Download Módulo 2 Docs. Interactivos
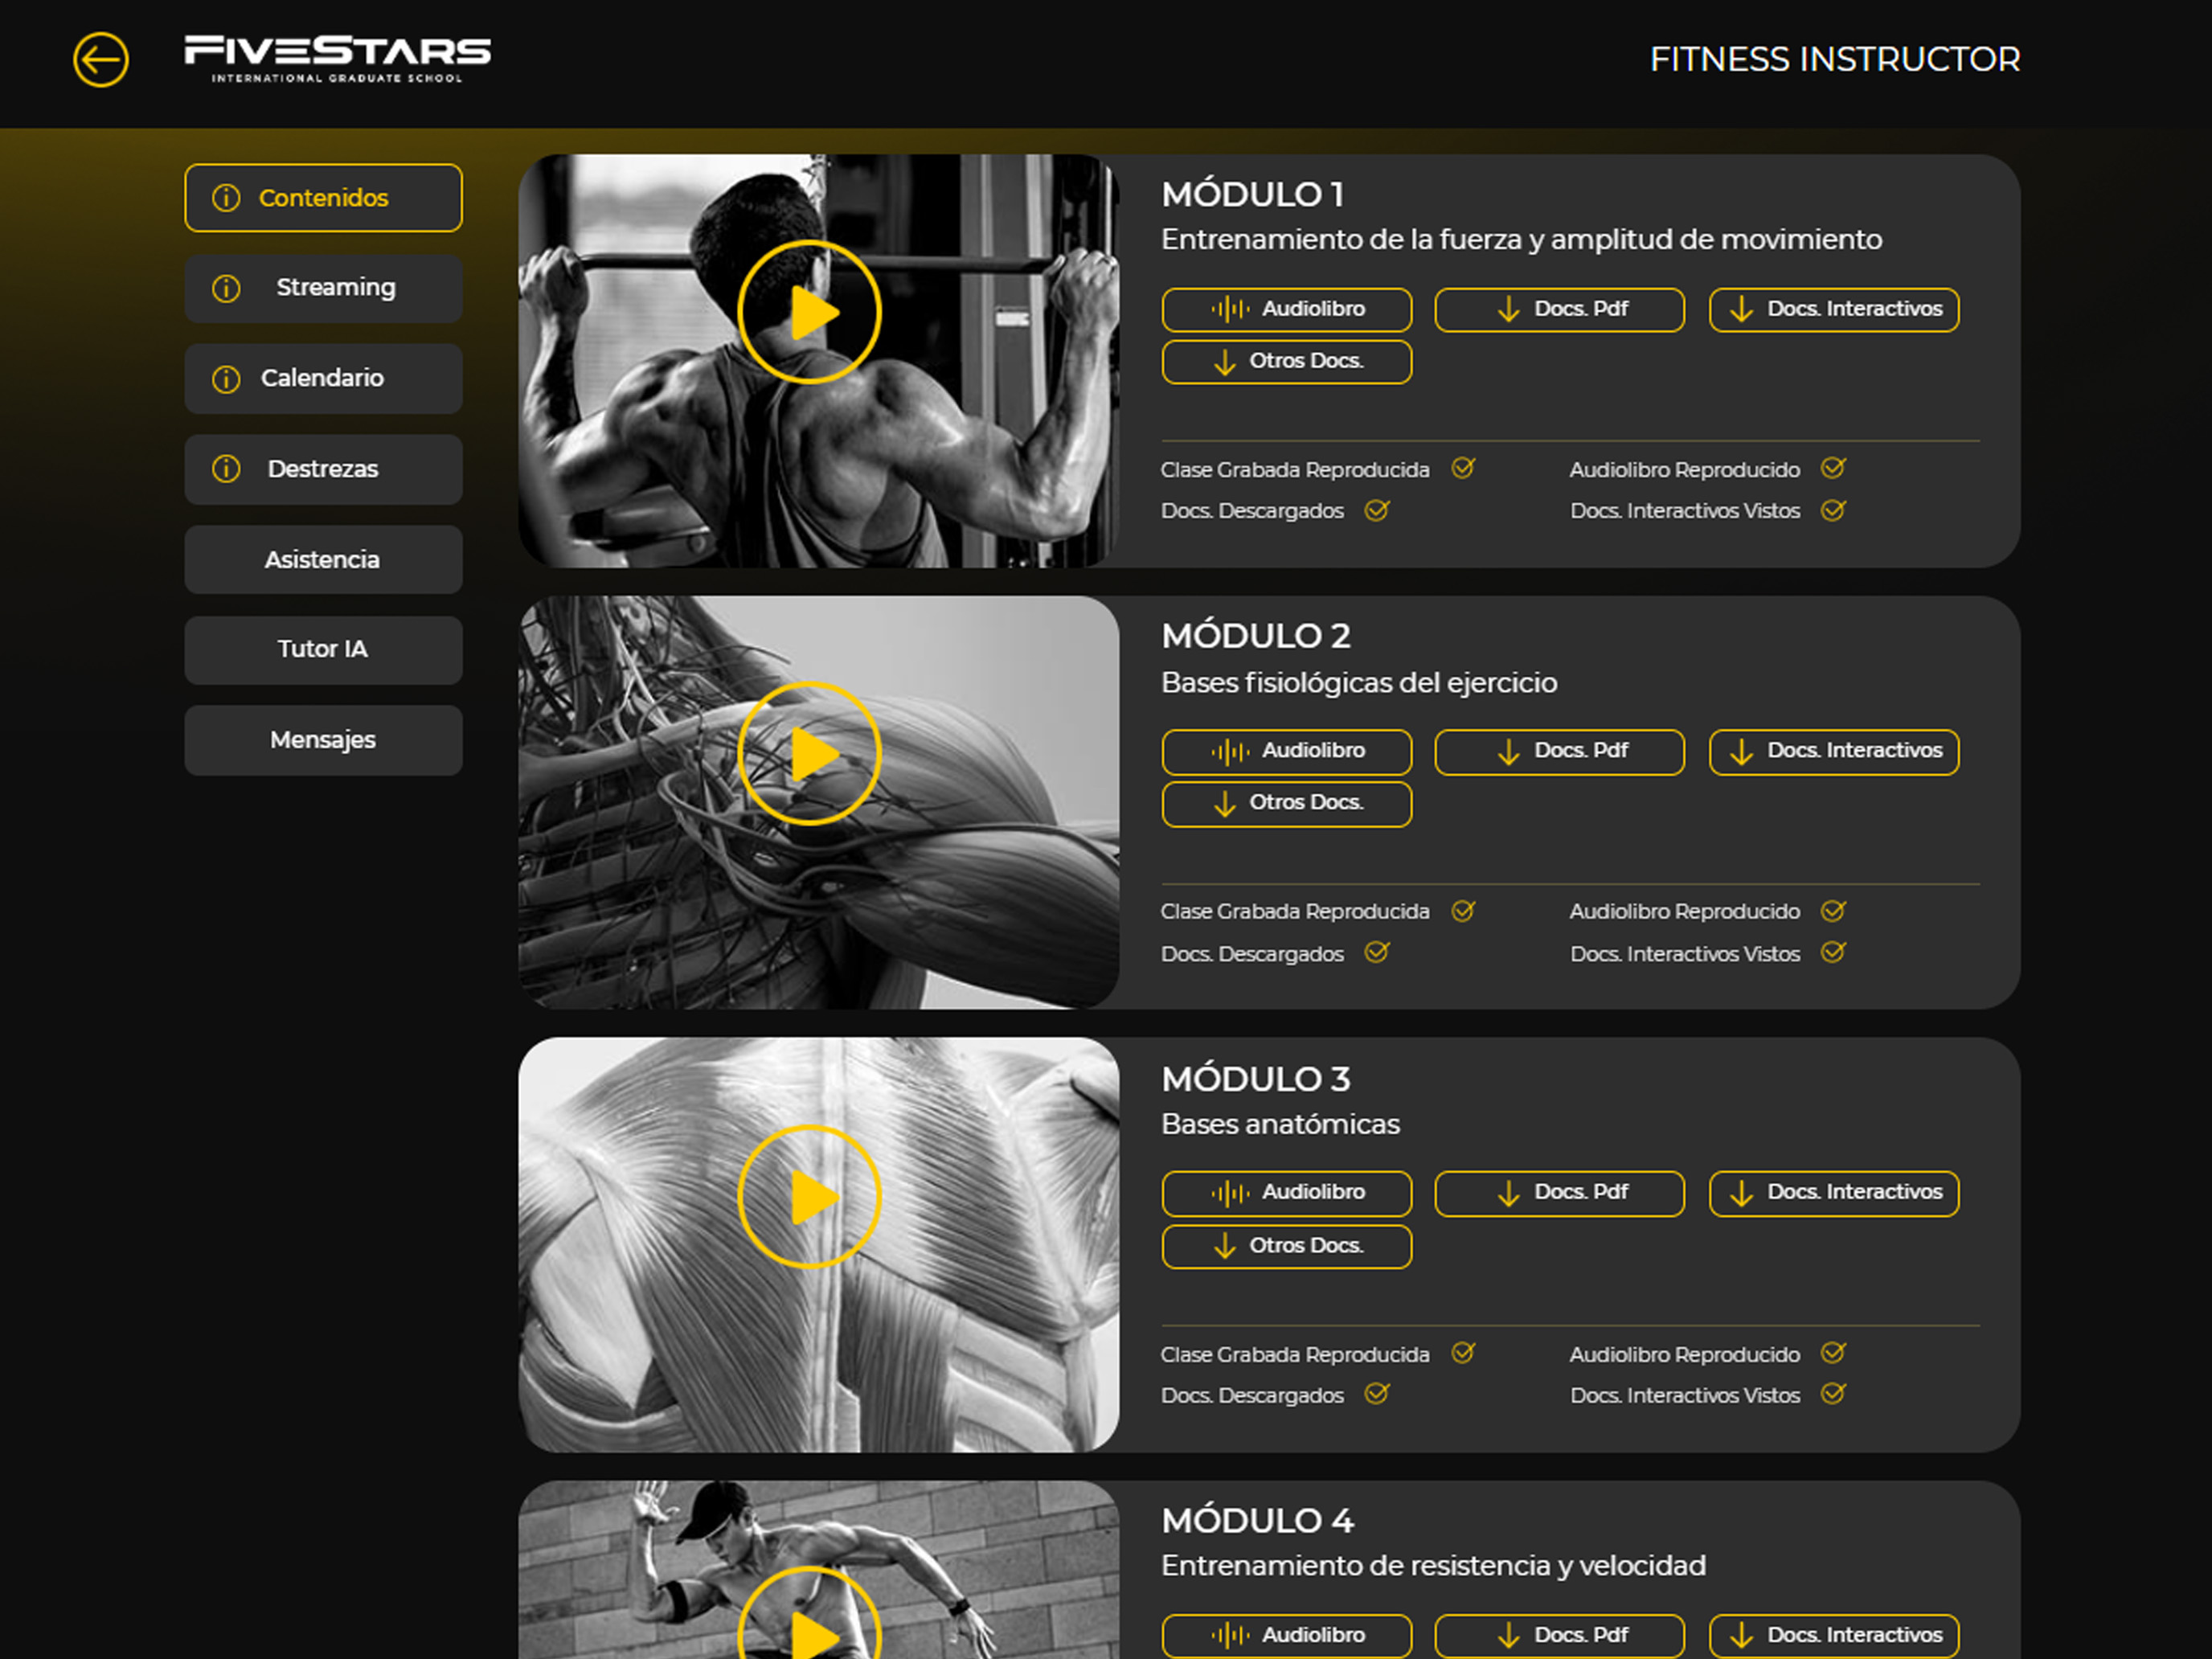The height and width of the screenshot is (1659, 2212). [x=1834, y=752]
